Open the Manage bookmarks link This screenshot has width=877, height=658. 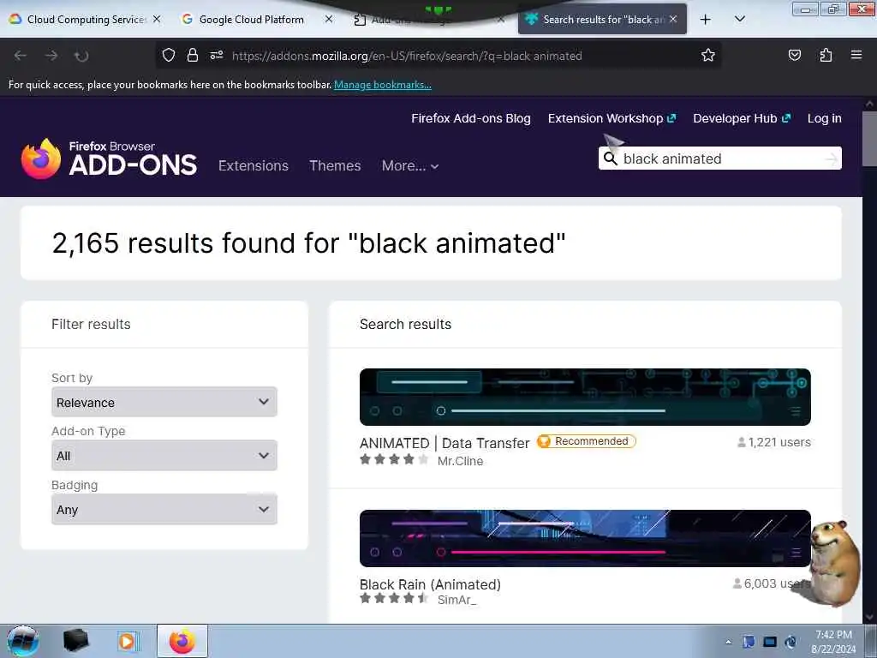click(x=383, y=85)
